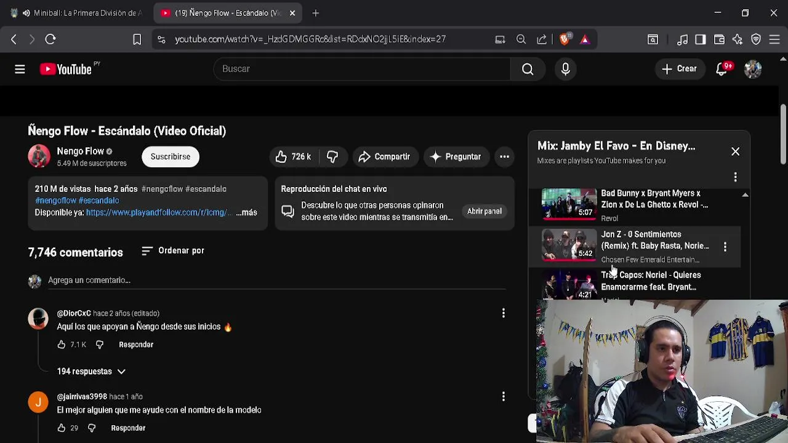Open the browser main menu

774,39
